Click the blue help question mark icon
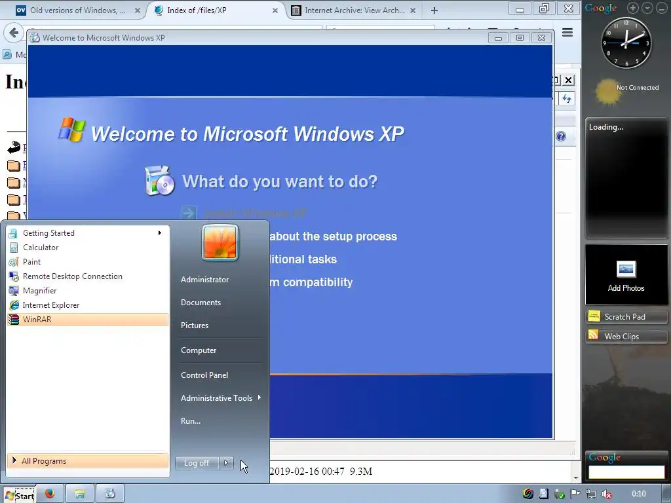The image size is (671, 503). 561,136
